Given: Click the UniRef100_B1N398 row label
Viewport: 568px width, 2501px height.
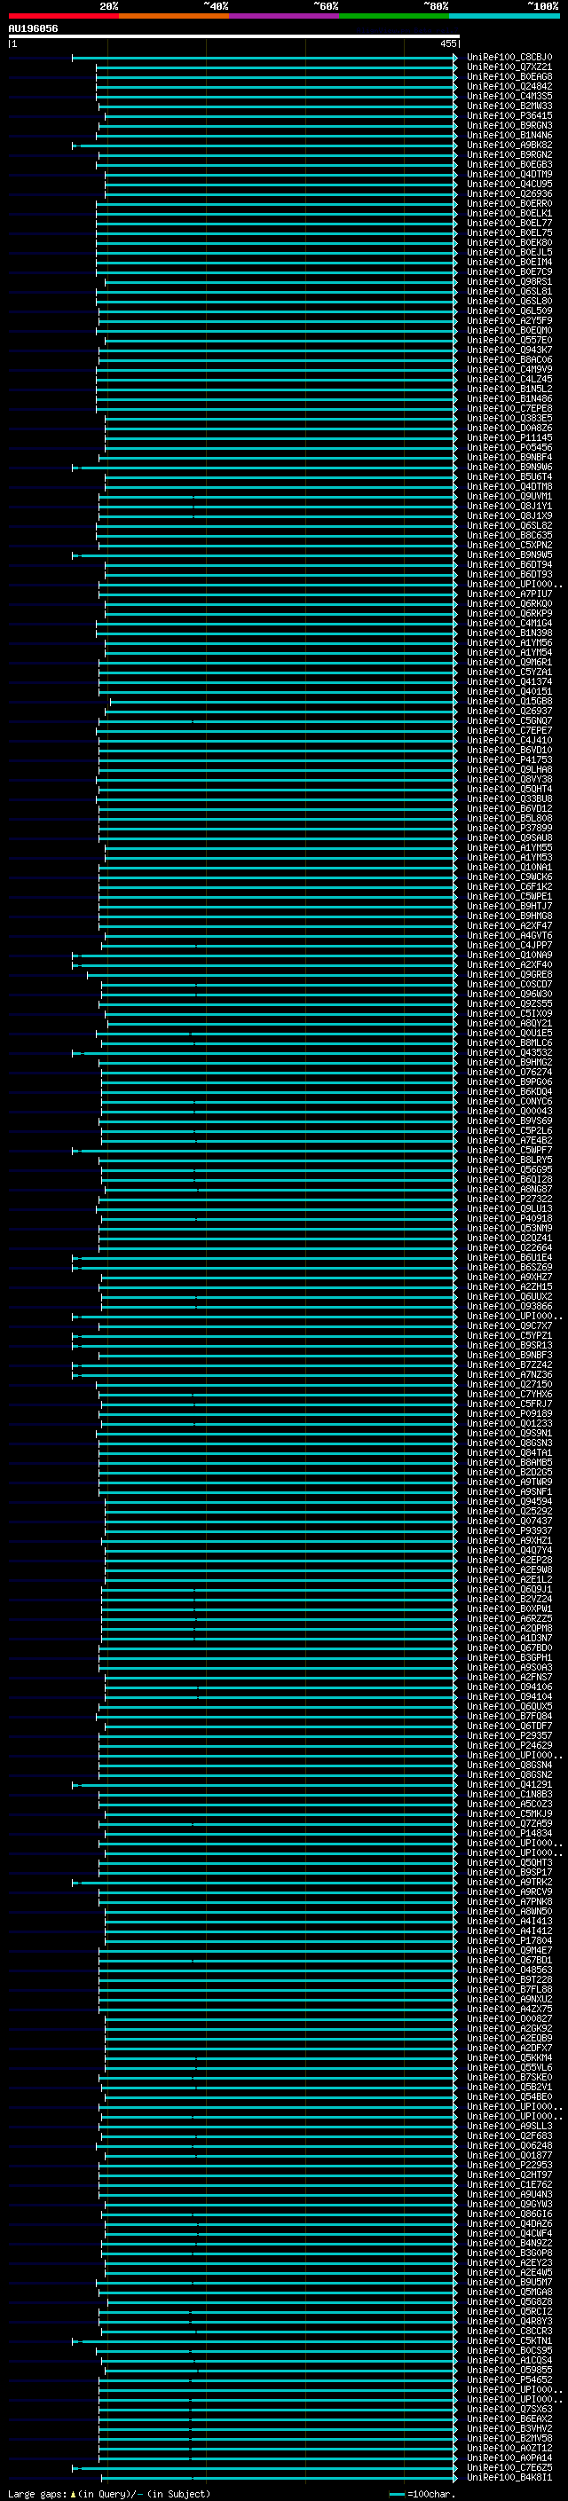Looking at the screenshot, I should point(509,633).
